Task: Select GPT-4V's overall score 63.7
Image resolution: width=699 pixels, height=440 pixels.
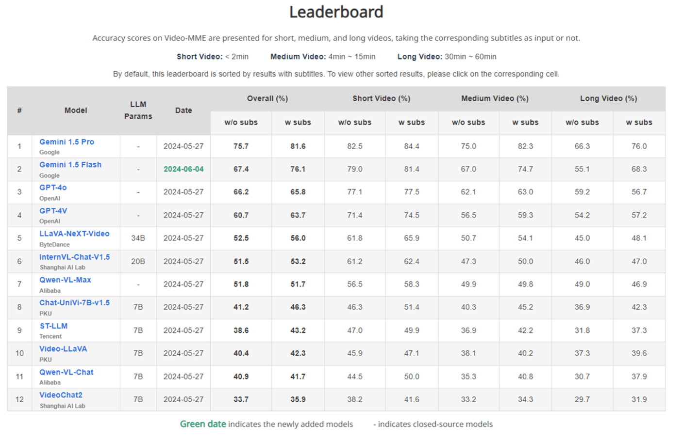Action: coord(298,215)
